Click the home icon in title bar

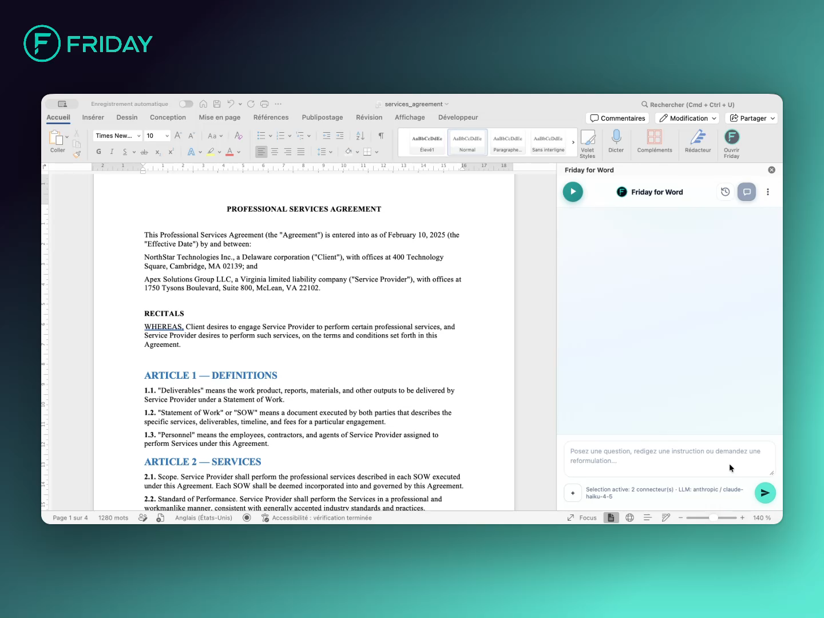click(x=203, y=104)
